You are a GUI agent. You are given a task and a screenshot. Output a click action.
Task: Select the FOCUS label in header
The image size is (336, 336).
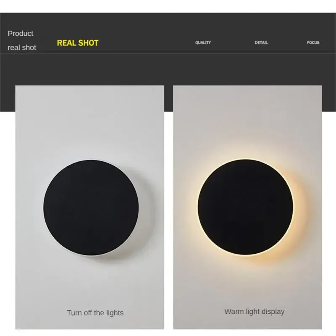tap(313, 42)
